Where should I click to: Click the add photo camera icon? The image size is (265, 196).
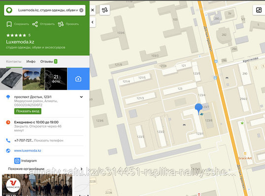pos(78,79)
